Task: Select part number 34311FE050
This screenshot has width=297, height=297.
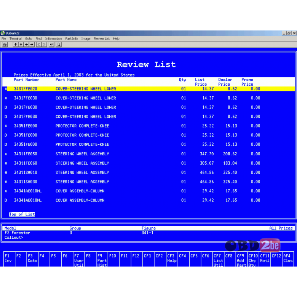Action: 26,154
